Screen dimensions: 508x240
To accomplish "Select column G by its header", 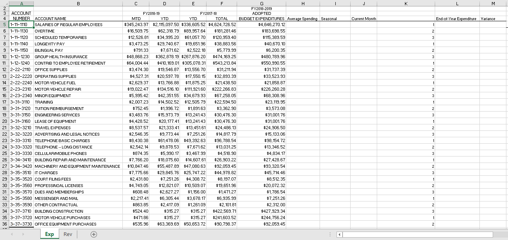I will 261,3.
